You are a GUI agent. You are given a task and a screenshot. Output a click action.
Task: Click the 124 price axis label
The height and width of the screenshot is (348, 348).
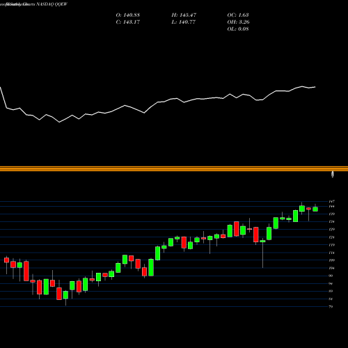(x=331, y=237)
